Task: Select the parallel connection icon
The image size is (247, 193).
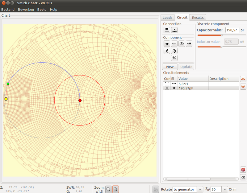Action: pos(174,30)
